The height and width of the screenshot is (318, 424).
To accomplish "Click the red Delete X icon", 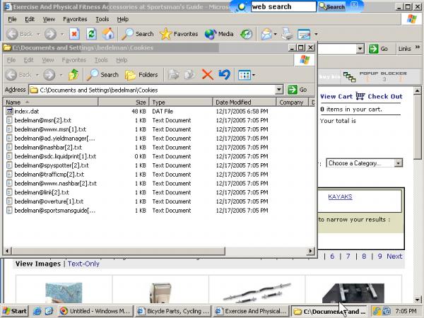I will tap(207, 75).
